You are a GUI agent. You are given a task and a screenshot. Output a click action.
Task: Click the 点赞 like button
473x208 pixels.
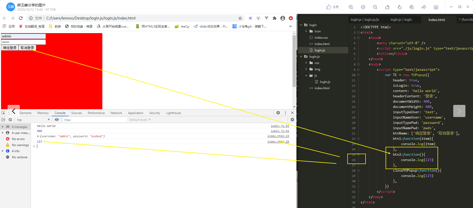tap(332, 7)
